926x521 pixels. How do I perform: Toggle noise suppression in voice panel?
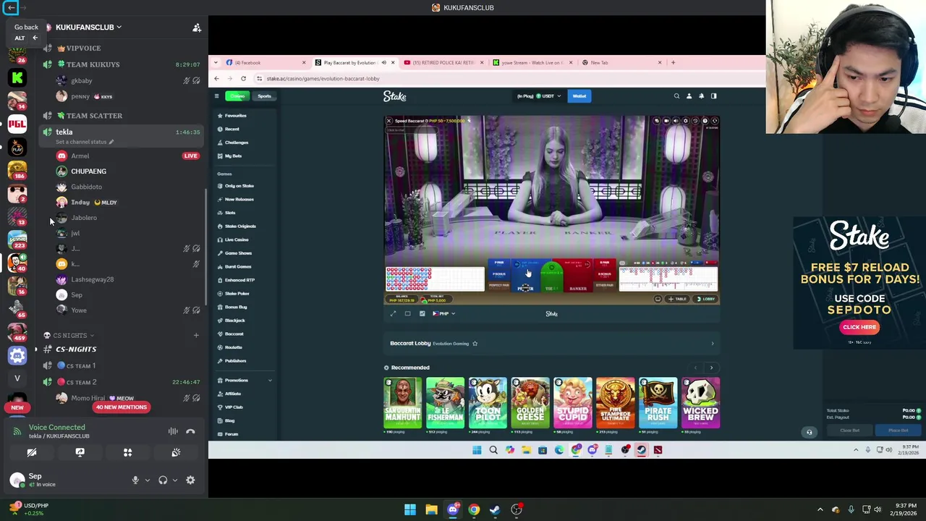coord(173,432)
